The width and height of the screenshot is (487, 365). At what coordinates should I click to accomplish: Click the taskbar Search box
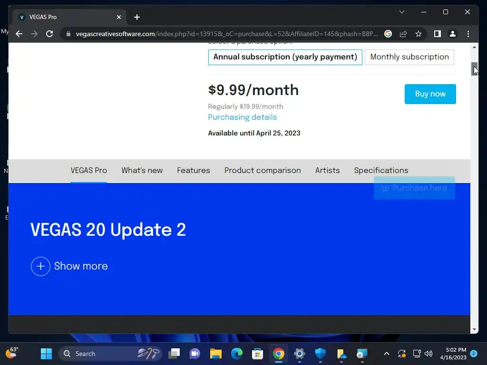coord(110,354)
